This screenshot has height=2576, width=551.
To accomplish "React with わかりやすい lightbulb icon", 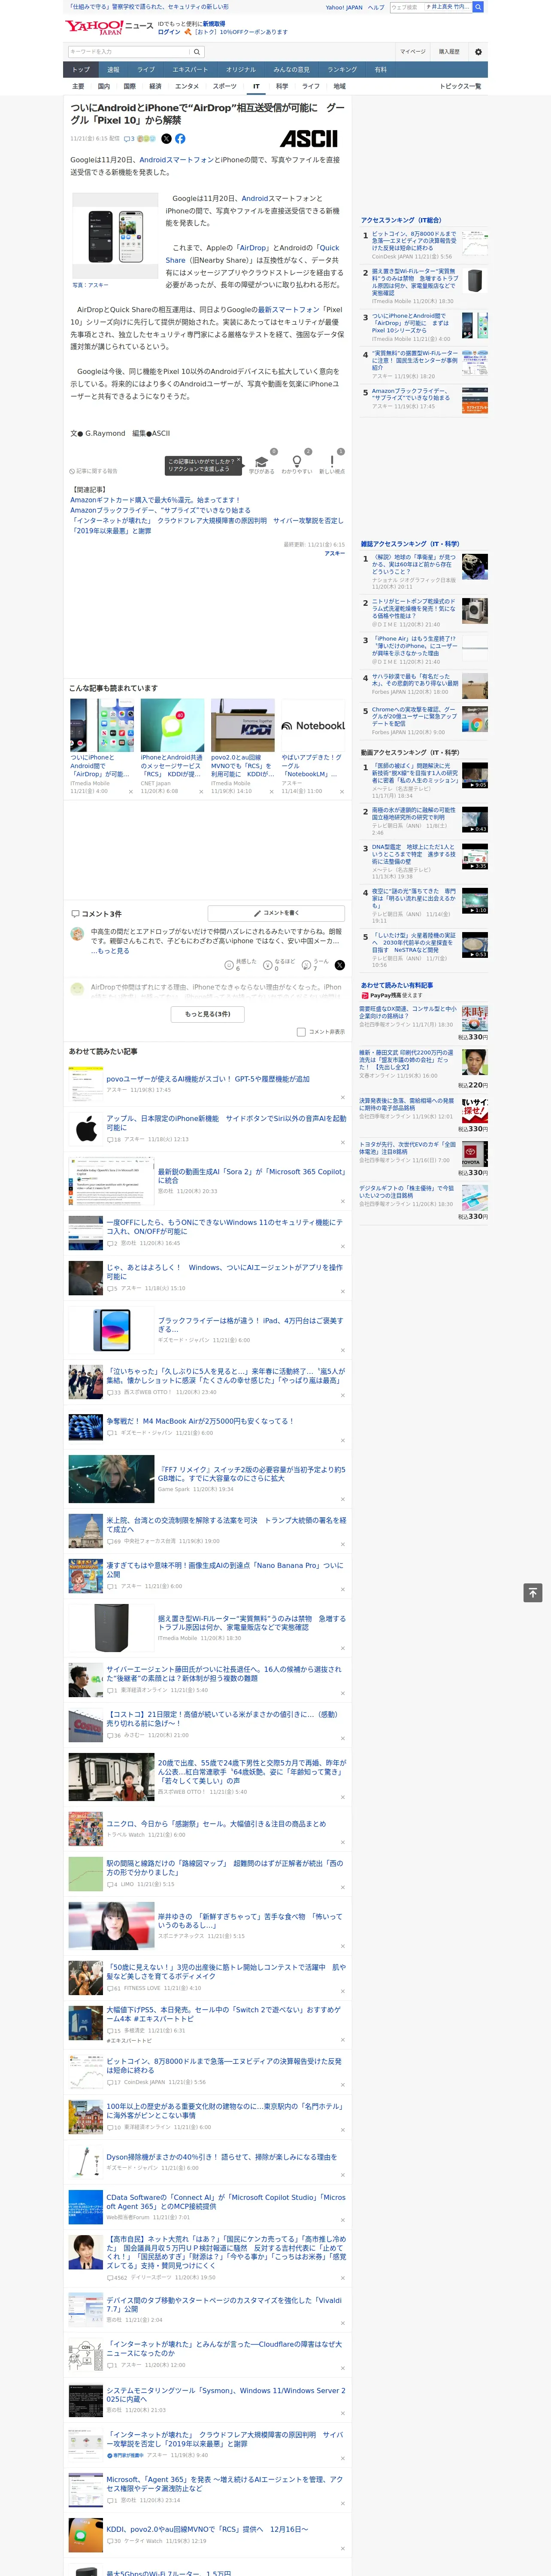I will click(297, 463).
